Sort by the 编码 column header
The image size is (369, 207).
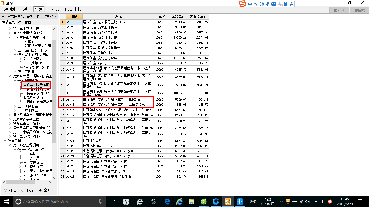point(74,17)
